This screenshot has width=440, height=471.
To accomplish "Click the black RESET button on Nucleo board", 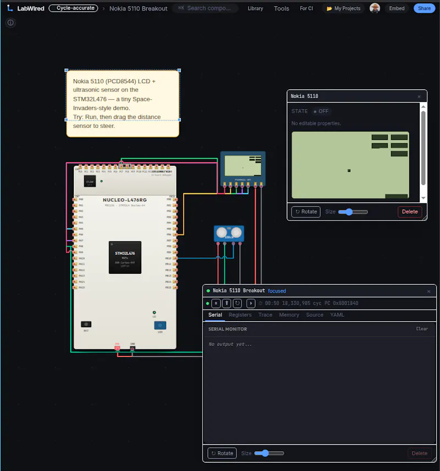I will click(86, 324).
